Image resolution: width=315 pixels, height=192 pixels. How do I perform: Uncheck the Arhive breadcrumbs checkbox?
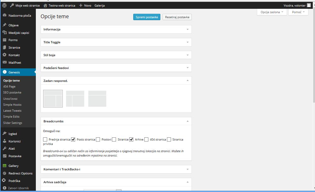[131, 139]
